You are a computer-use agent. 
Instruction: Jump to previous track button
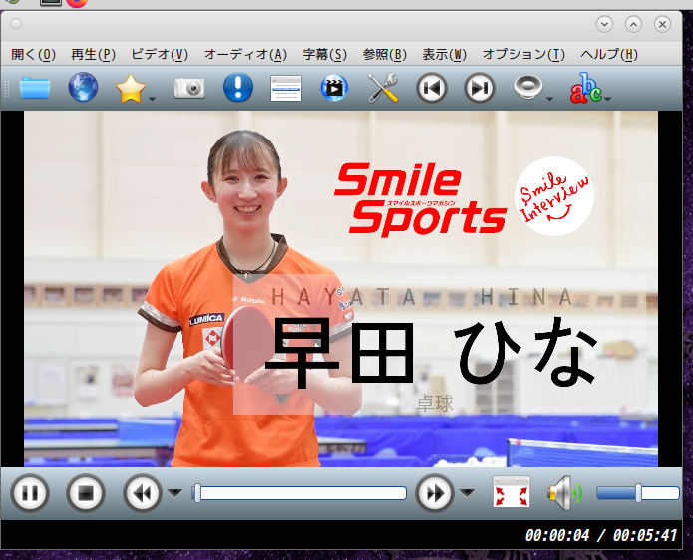(x=431, y=88)
